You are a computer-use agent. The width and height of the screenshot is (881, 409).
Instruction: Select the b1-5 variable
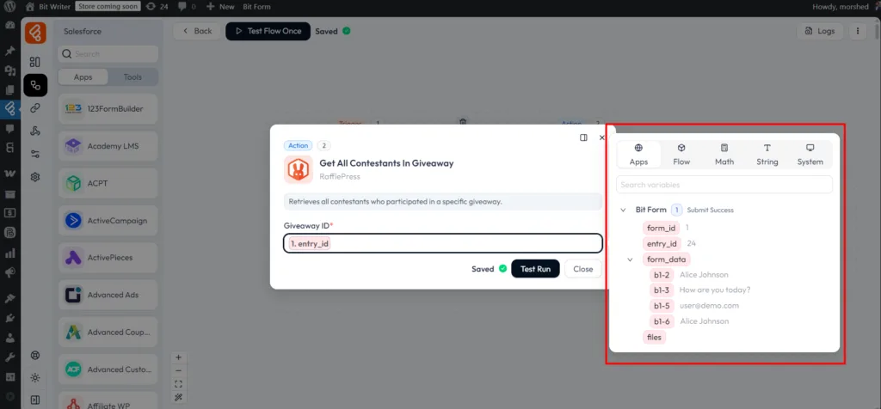tap(662, 306)
